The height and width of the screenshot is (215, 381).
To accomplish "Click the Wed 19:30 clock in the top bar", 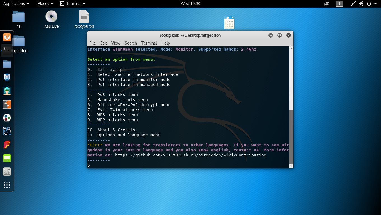I will click(190, 4).
